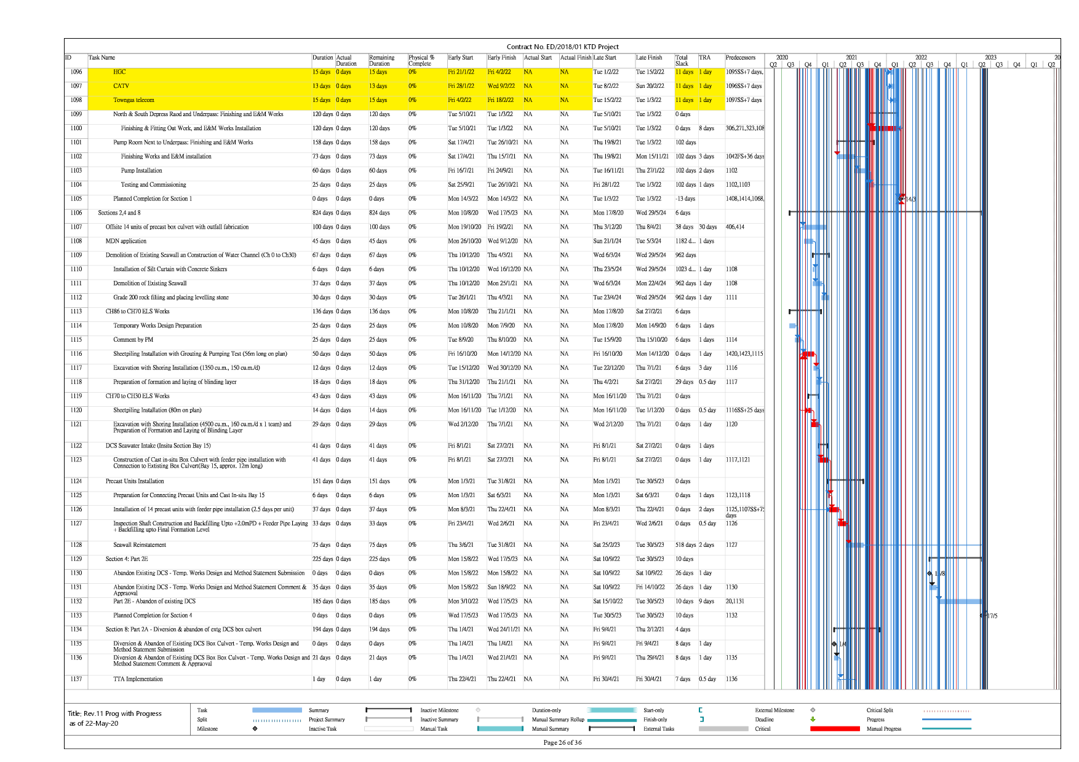
Task: Select the highlighted 'Towngas telecom' task row
Action: click(x=133, y=100)
